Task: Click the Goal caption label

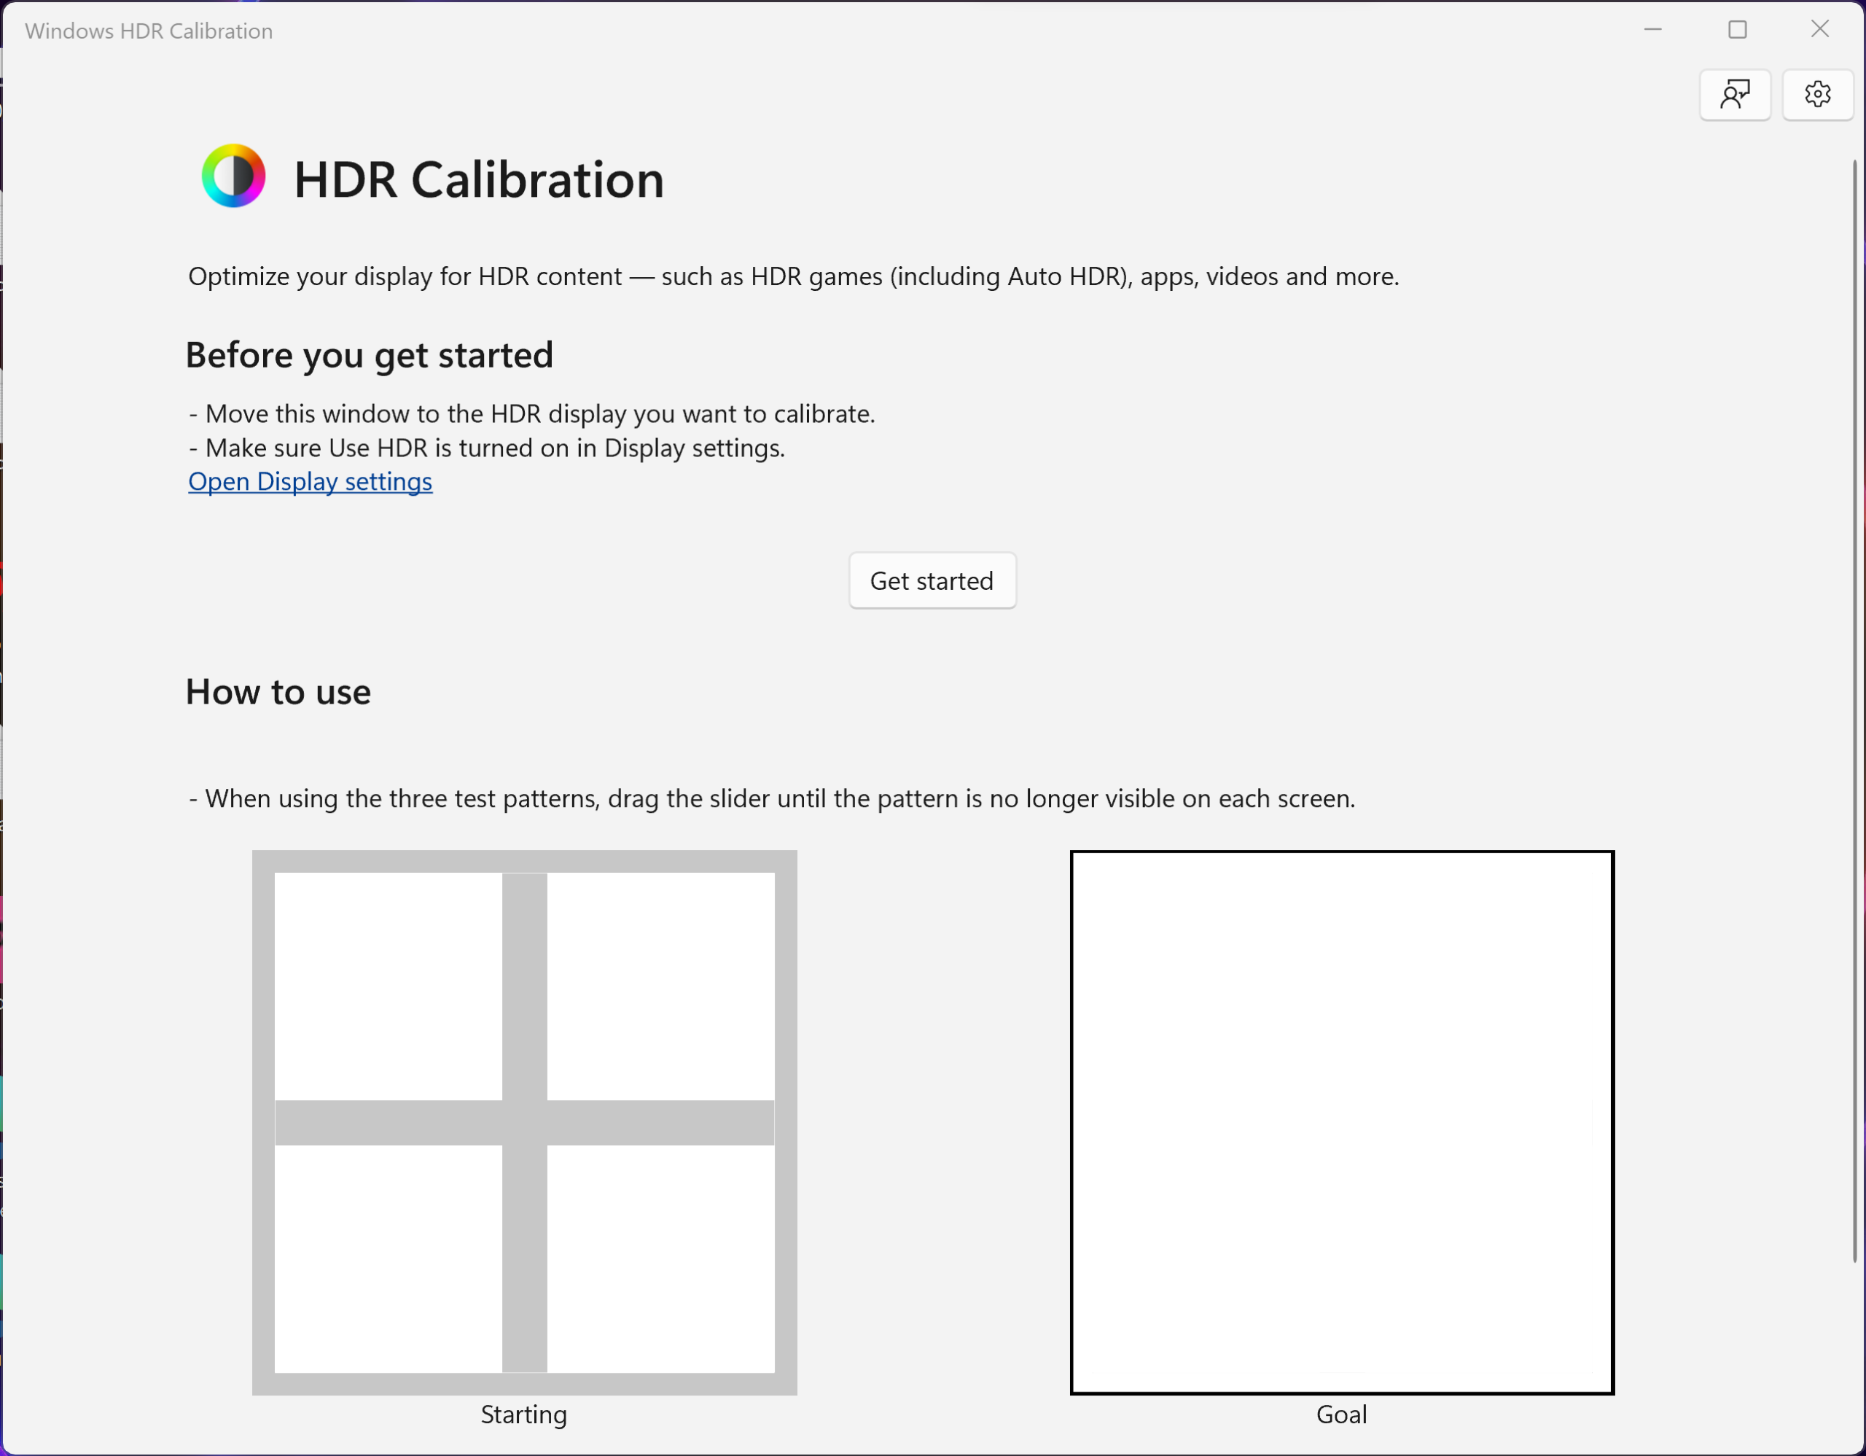Action: [1341, 1415]
